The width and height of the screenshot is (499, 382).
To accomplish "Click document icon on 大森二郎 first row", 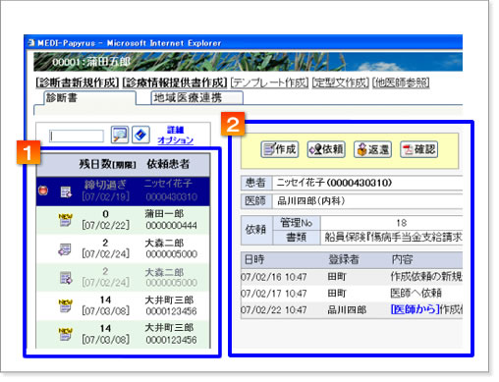I will point(65,249).
